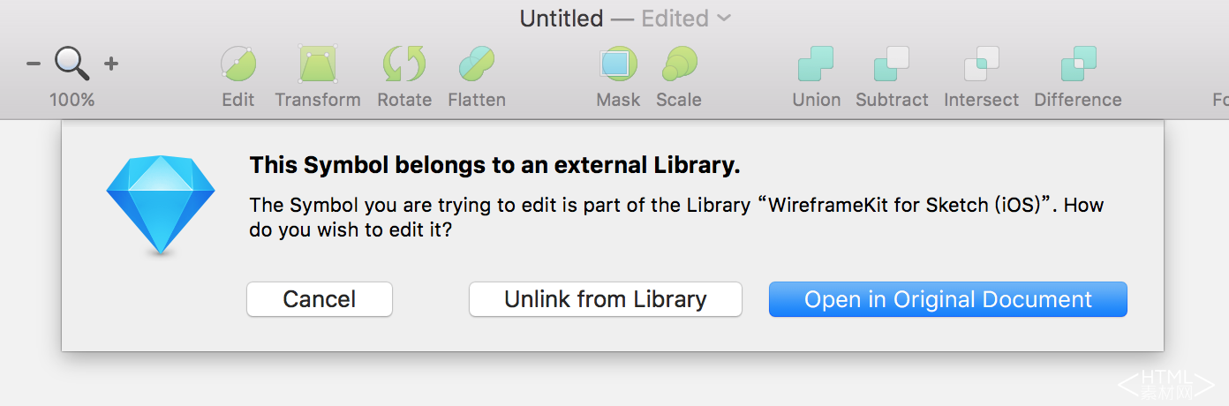Click the Flatten toolbar icon
1229x406 pixels.
[477, 64]
